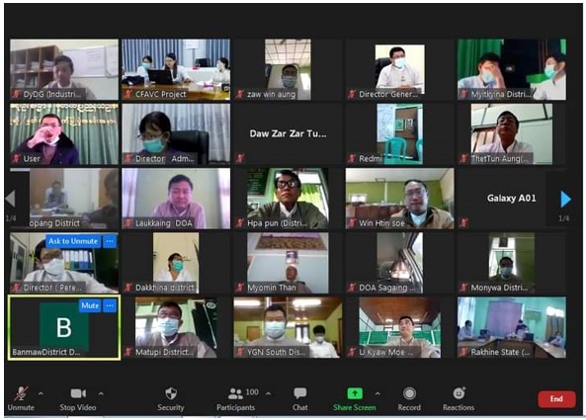Open the Reactions smiley icon

[459, 393]
